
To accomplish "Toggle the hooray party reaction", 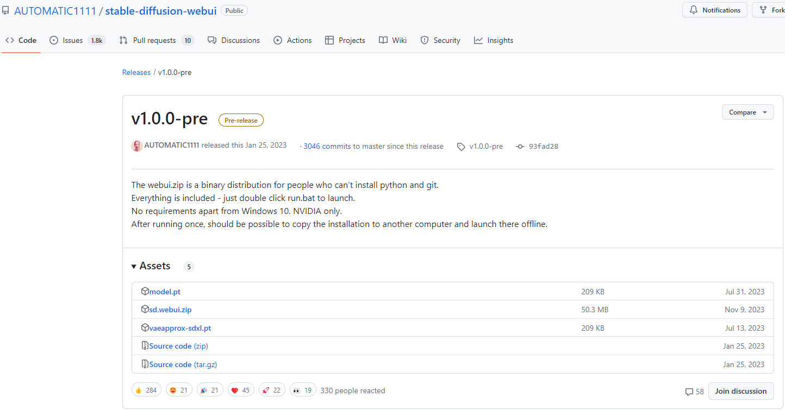I will 210,390.
